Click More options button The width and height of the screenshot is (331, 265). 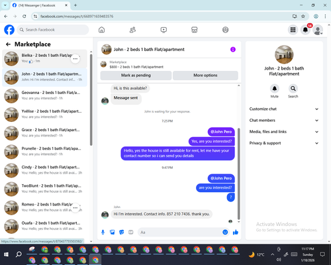[x=205, y=76]
